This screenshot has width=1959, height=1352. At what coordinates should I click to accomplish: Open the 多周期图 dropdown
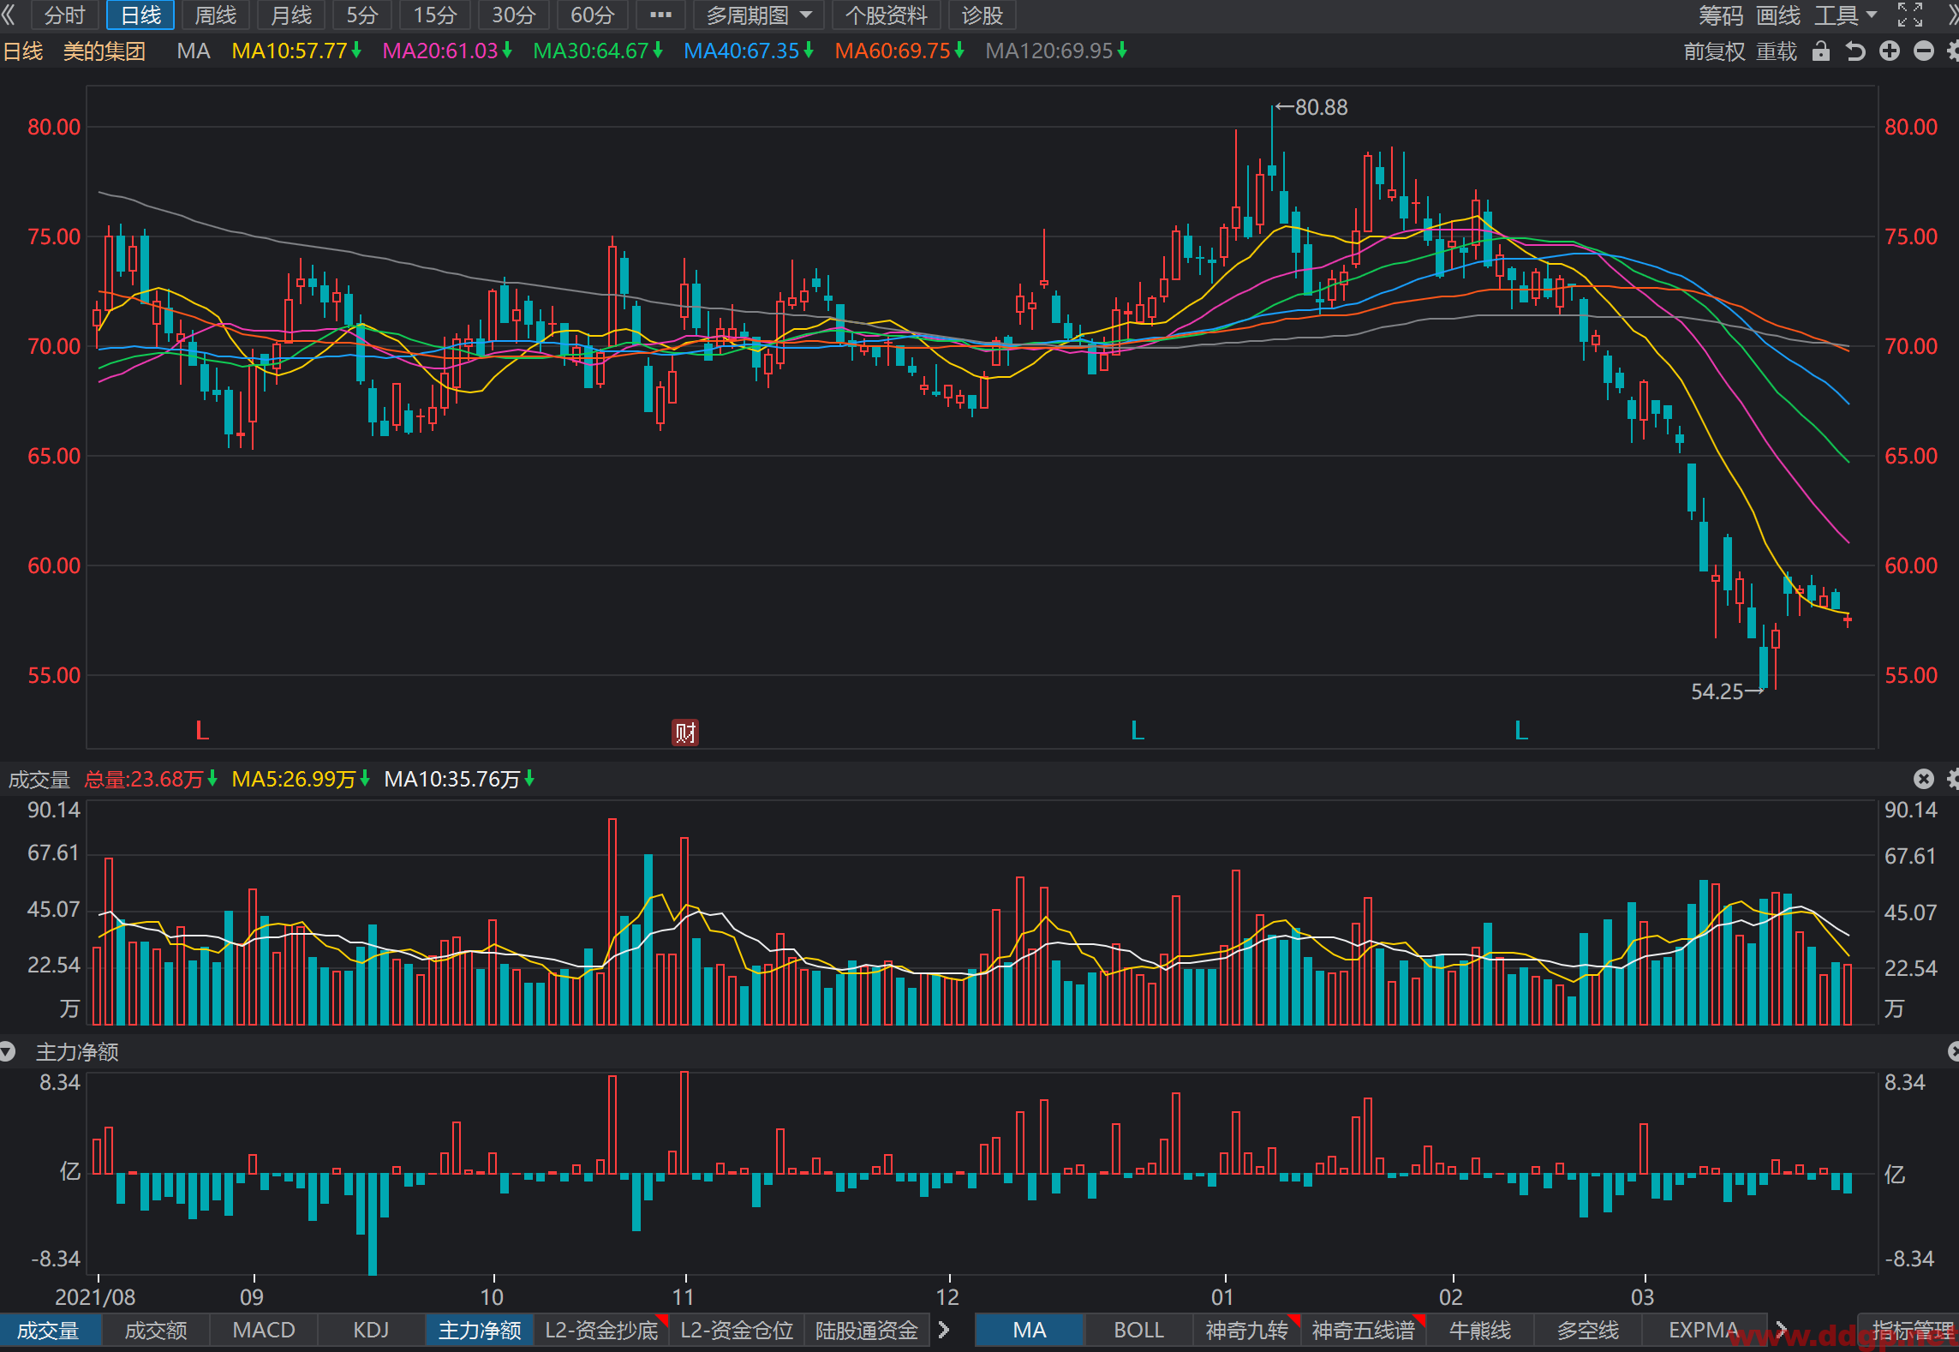(759, 15)
